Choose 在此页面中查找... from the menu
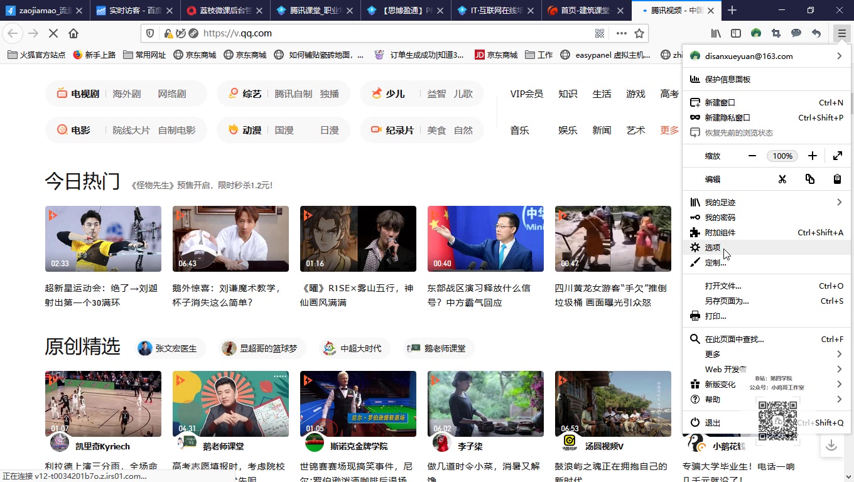Screen dimensions: 854x482 tap(767, 339)
